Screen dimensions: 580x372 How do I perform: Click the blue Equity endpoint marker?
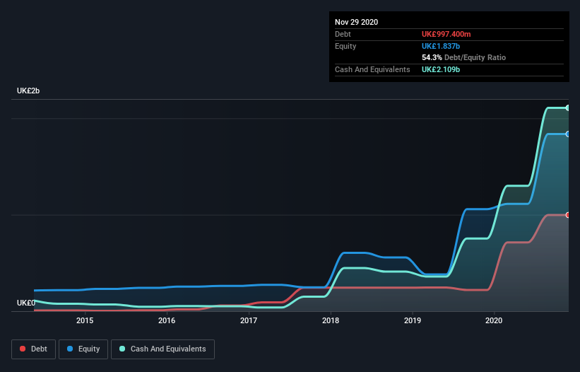[568, 134]
